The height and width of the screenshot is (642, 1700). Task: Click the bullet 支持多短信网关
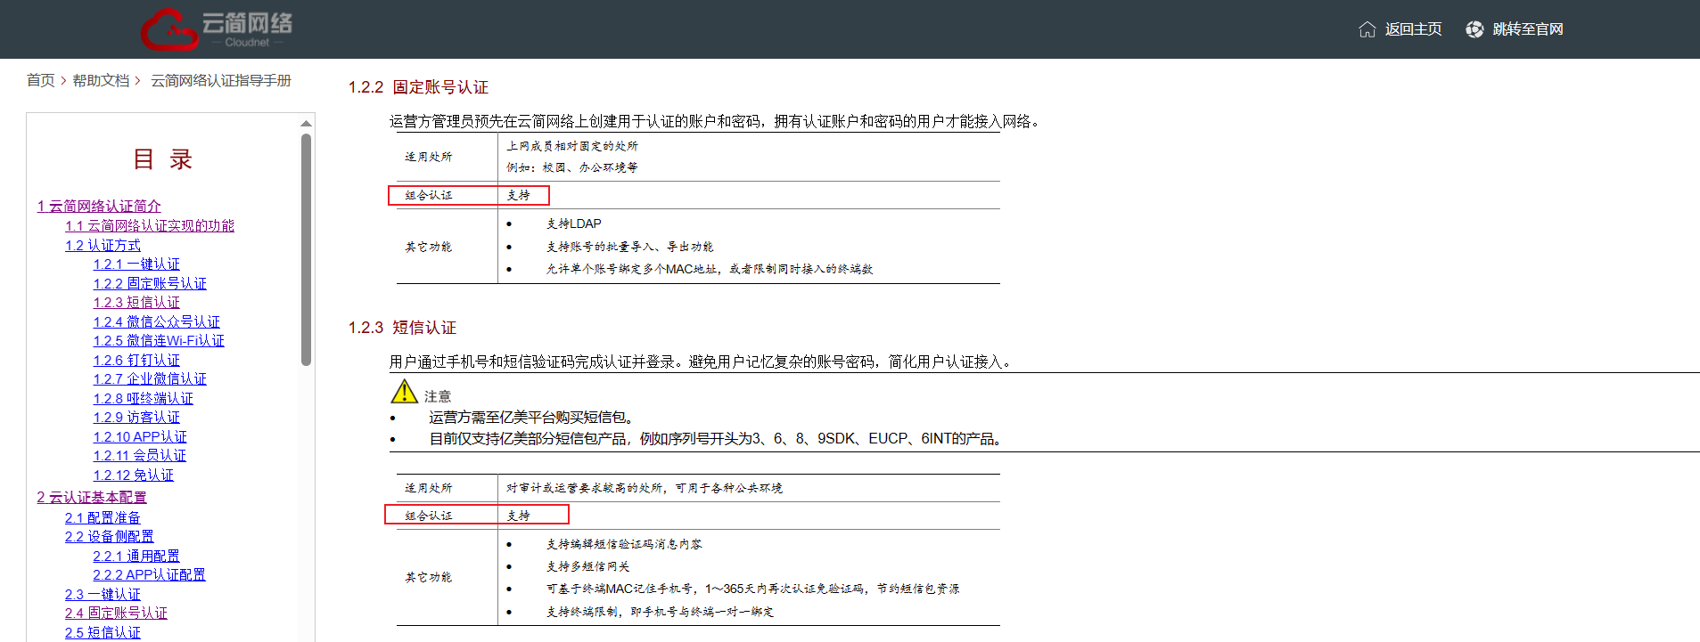click(x=588, y=566)
